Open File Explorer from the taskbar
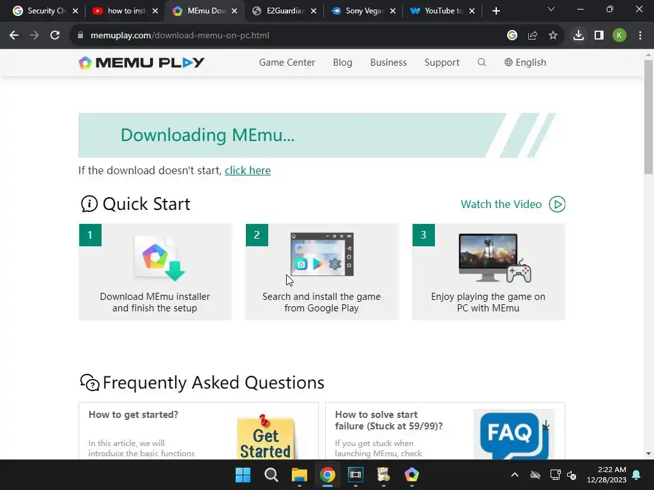Viewport: 654px width, 490px height. pyautogui.click(x=300, y=475)
